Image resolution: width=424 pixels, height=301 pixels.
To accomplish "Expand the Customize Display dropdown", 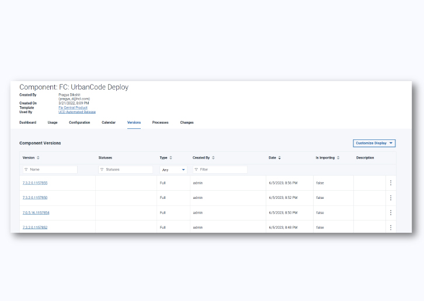I will pyautogui.click(x=374, y=143).
